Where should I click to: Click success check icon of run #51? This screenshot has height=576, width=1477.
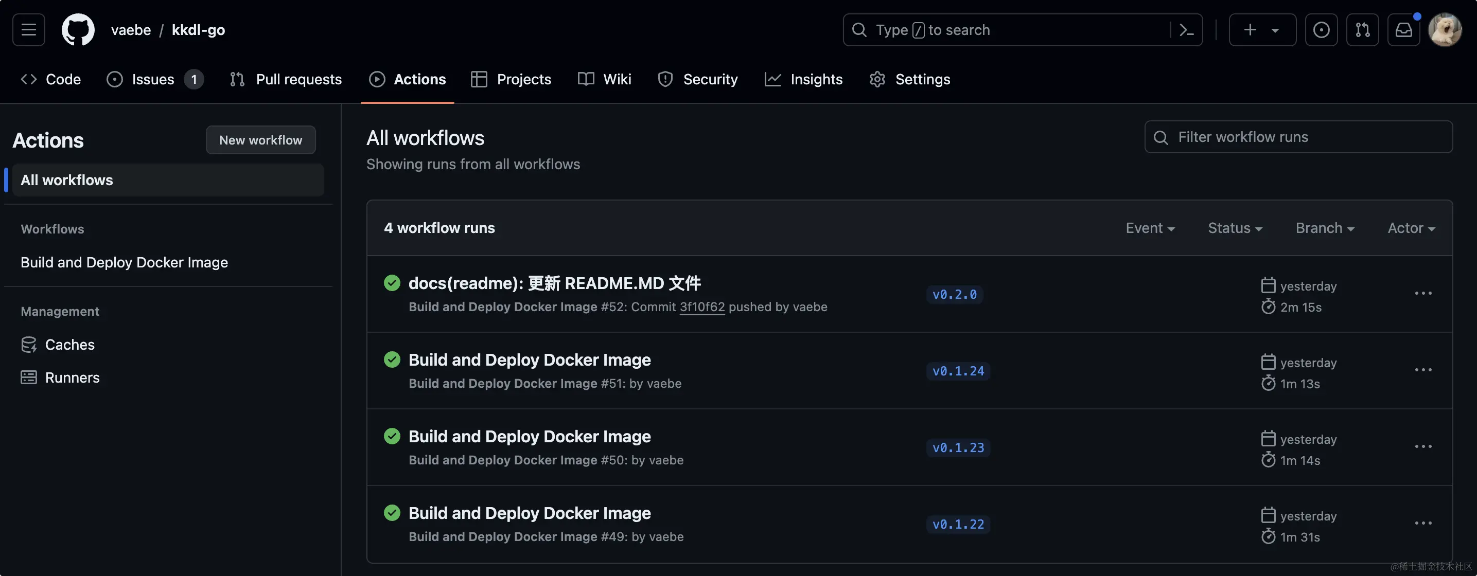(392, 360)
